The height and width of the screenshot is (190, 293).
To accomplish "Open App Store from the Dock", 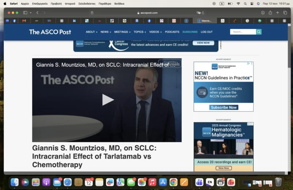I will [x=163, y=182].
